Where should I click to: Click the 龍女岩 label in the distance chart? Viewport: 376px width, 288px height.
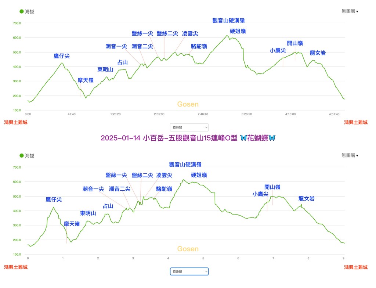pyautogui.click(x=306, y=199)
